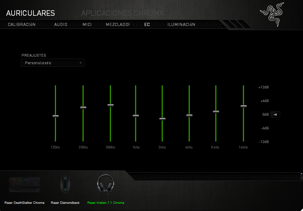Click the 125Hz slider handle

[56, 116]
